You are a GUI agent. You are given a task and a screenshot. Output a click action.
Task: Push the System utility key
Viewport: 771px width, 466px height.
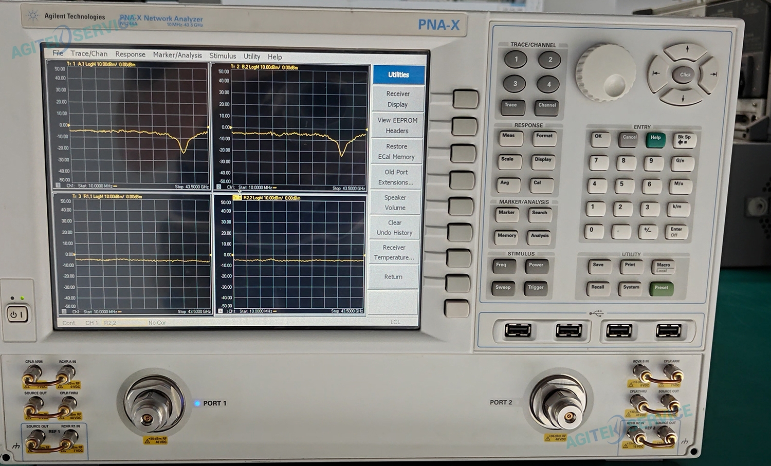coord(631,289)
